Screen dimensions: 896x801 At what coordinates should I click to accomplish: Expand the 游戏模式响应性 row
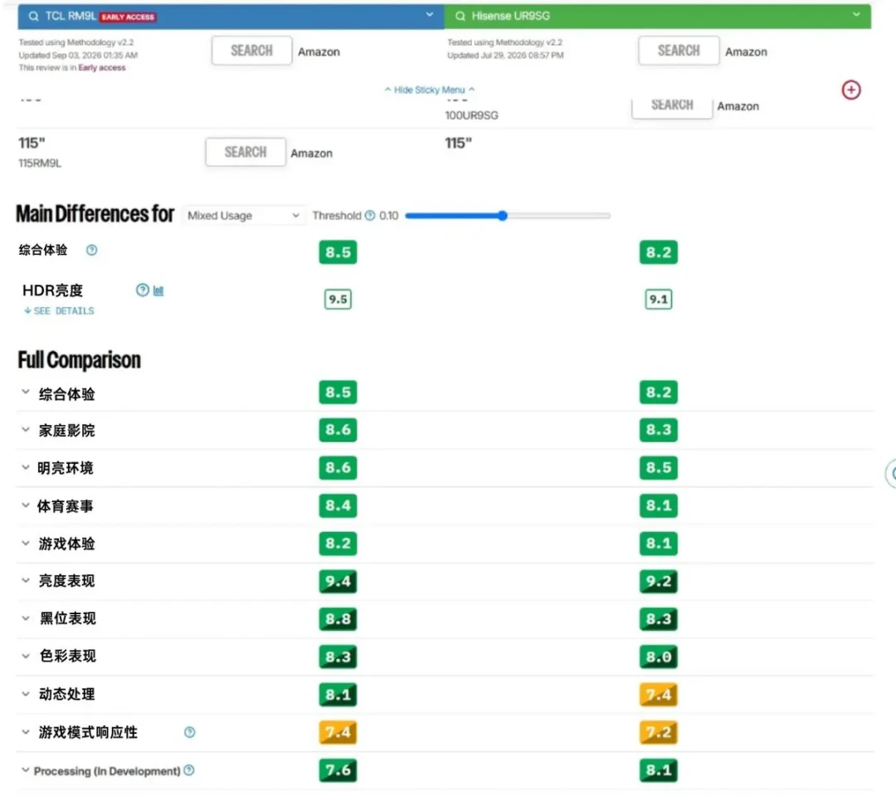(x=25, y=732)
